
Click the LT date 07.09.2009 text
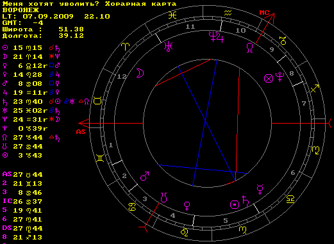(x=48, y=17)
